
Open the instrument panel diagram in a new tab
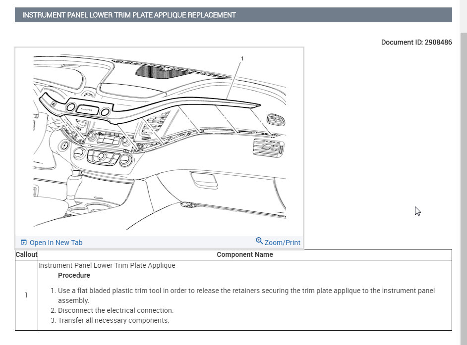tap(56, 242)
